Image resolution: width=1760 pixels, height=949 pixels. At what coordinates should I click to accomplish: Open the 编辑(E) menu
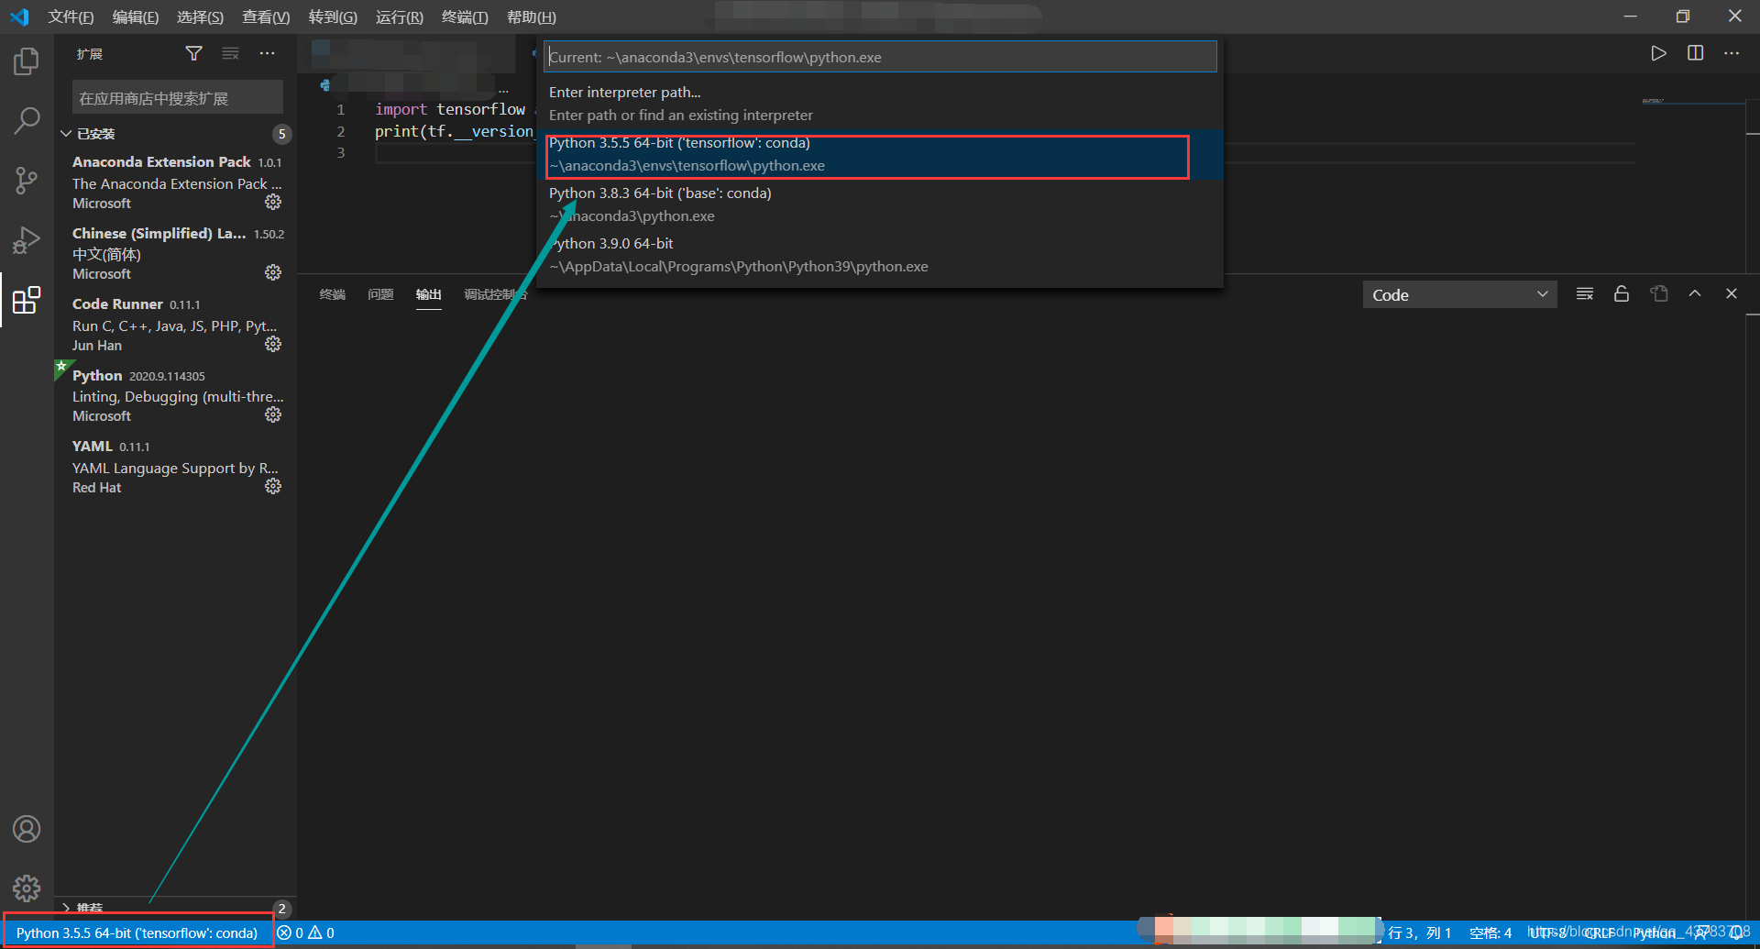136,17
